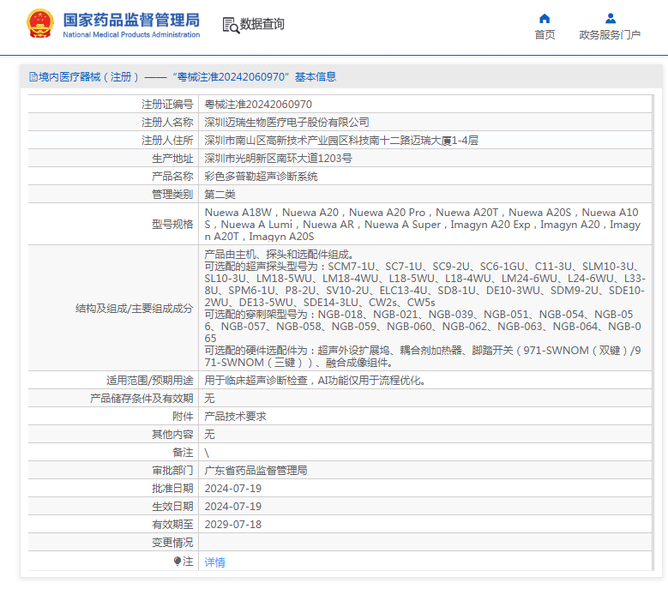Select 广东省药品监督管理局 approving department
Screen dimensions: 668x589
point(256,471)
